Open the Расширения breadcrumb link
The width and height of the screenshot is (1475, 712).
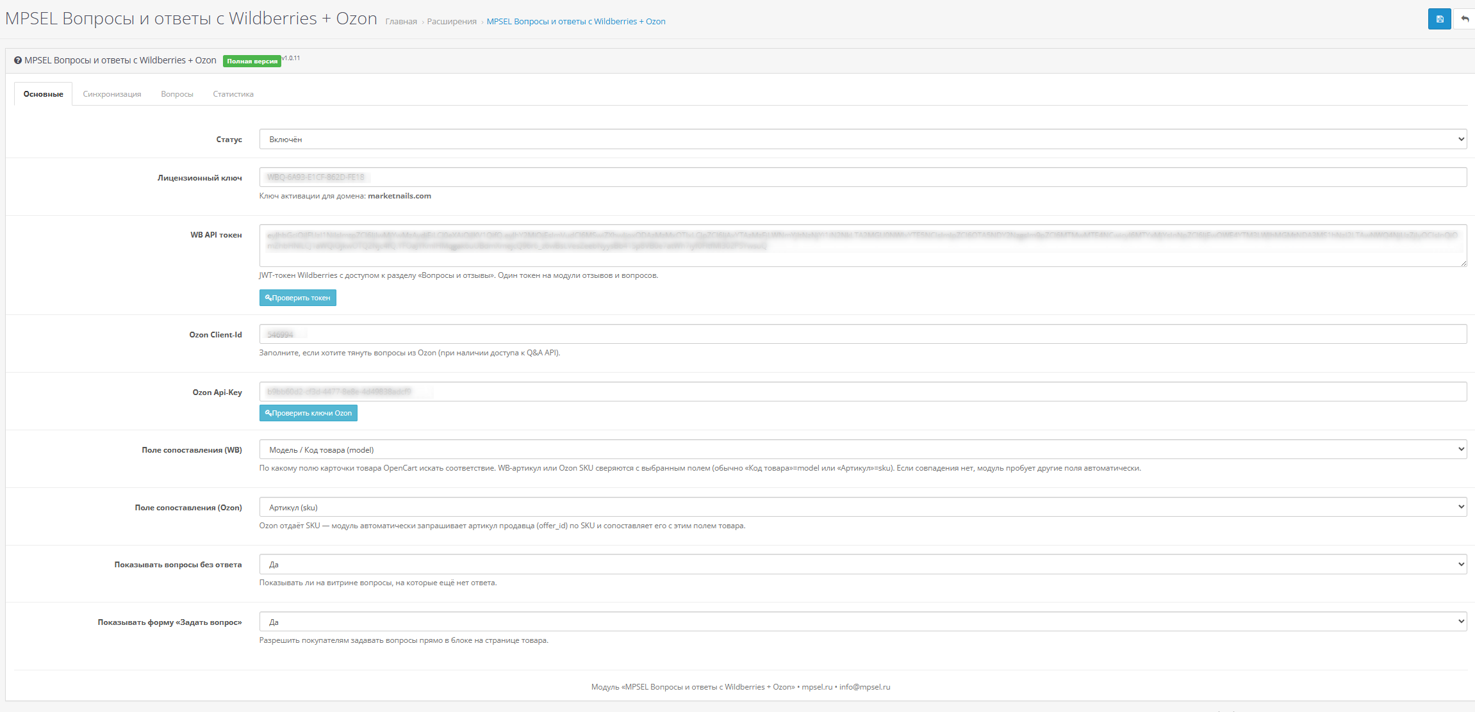tap(452, 22)
